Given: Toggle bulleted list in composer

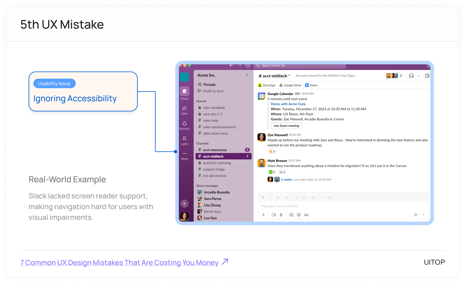Looking at the screenshot, I should (304, 198).
